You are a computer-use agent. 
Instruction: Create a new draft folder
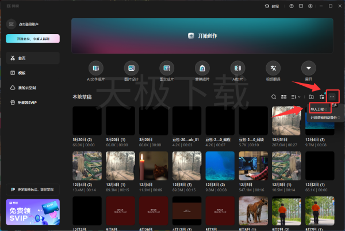(x=311, y=97)
